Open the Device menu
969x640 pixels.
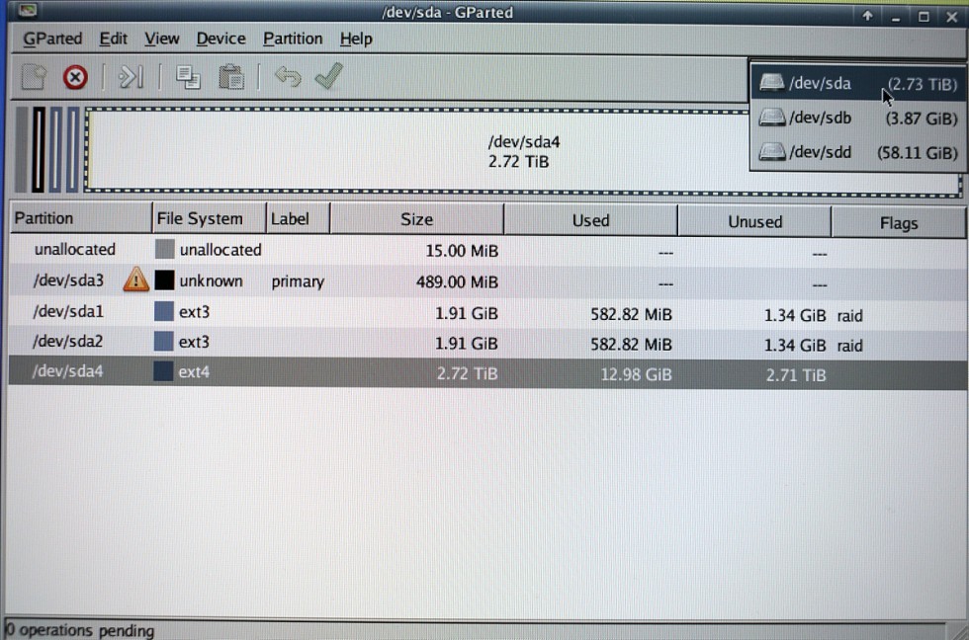pos(220,39)
